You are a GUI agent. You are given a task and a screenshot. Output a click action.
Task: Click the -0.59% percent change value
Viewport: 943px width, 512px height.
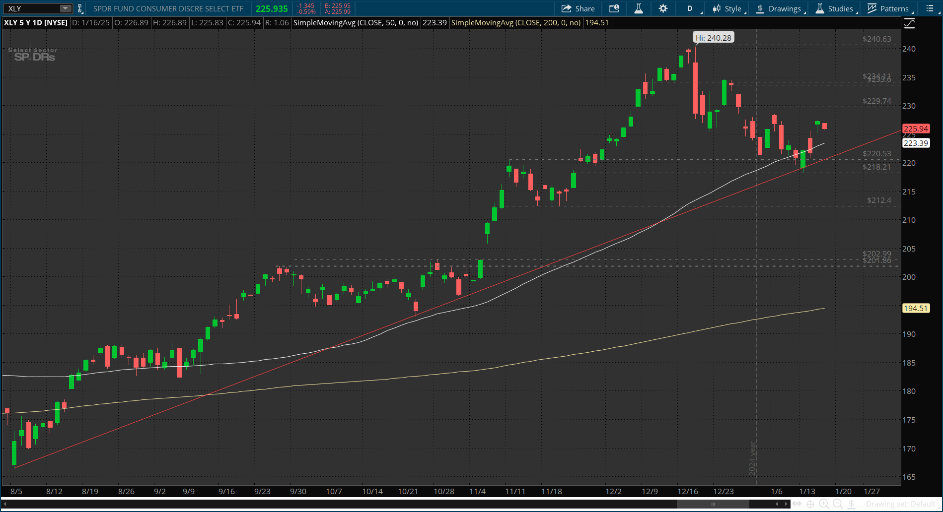[306, 11]
